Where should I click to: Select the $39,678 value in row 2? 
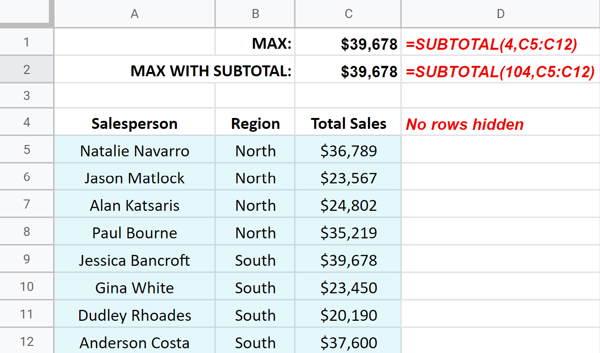348,69
